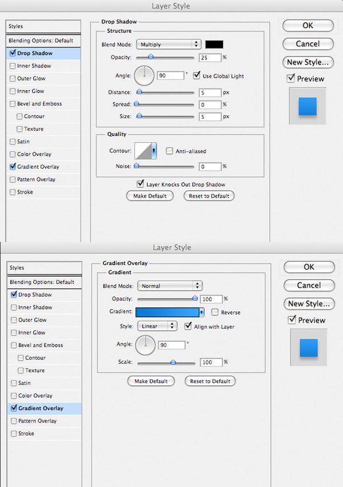Viewport: 343px width, 487px height.
Task: Enable Stroke checkbox in top dialog
Action: 13,192
